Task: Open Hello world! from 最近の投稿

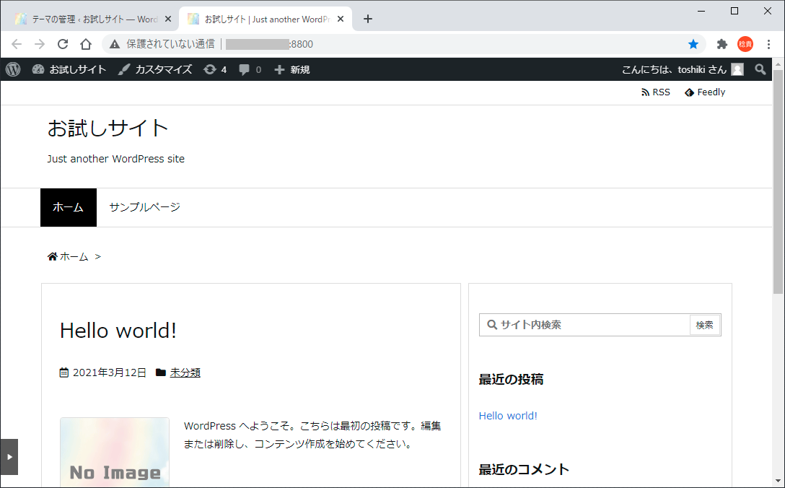Action: click(x=507, y=415)
